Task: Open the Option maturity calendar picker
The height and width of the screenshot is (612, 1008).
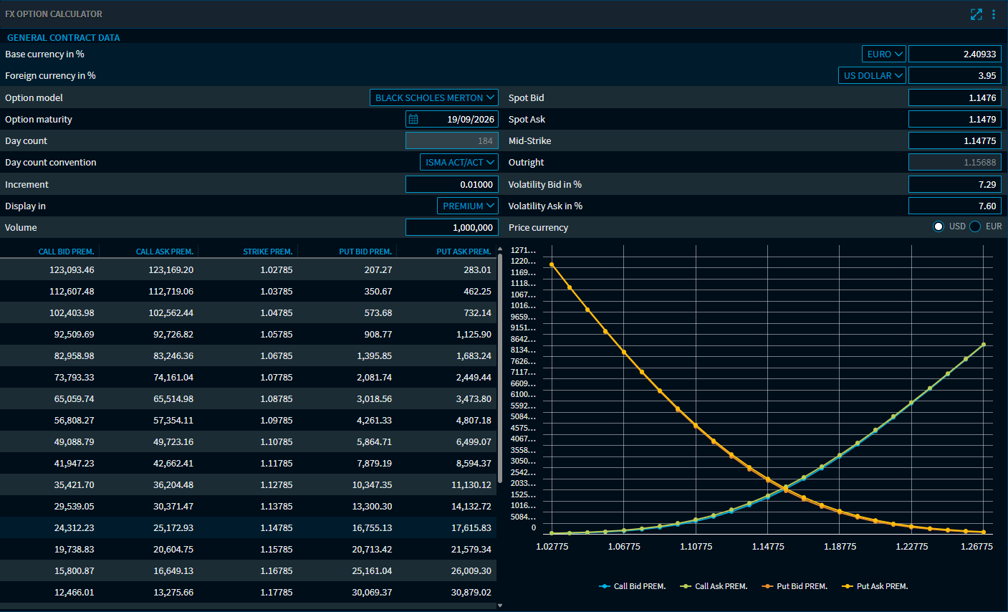Action: (412, 119)
